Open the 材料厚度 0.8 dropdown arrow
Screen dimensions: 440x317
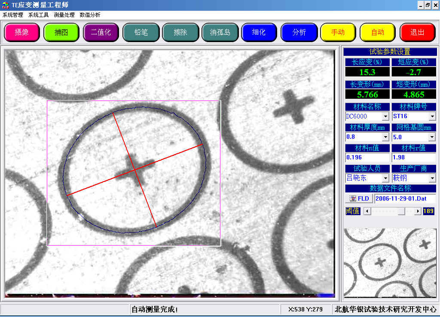(385, 137)
